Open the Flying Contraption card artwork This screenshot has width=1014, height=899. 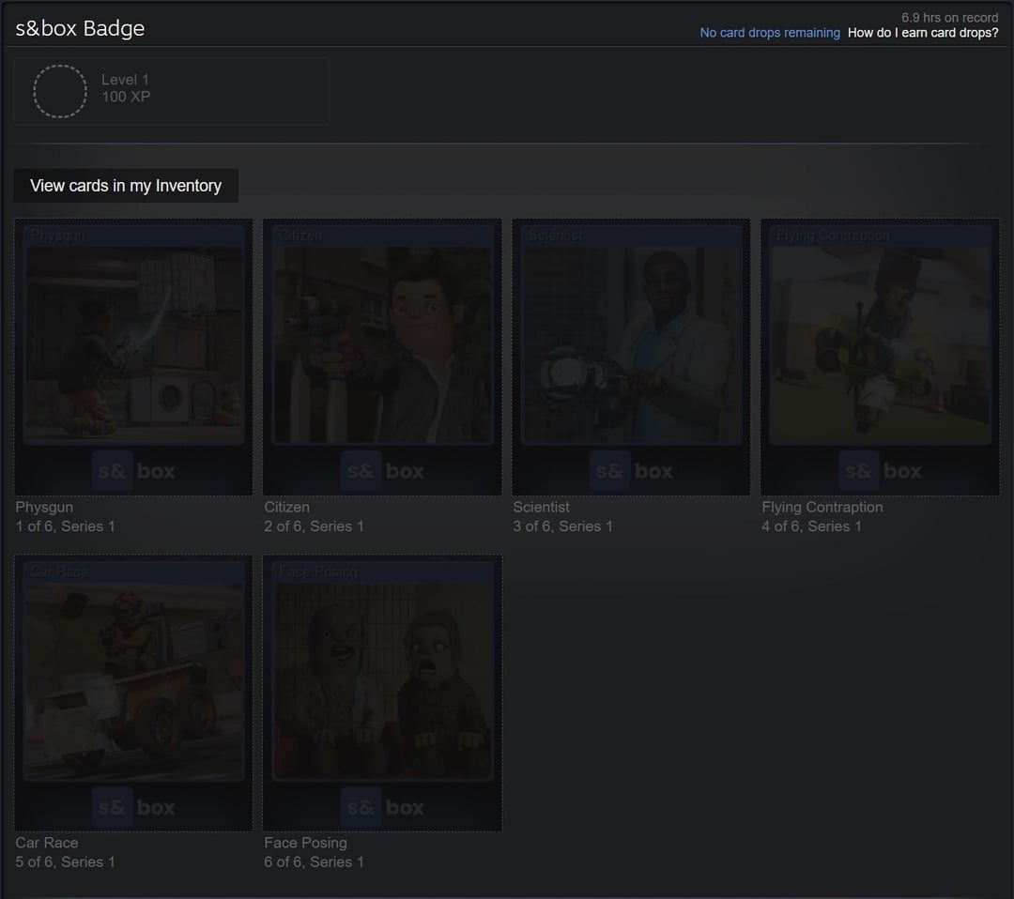880,344
